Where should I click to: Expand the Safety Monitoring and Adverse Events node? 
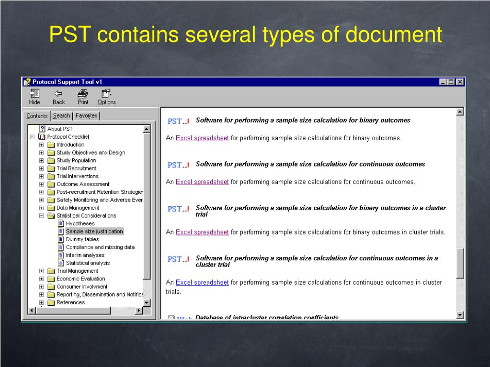41,200
